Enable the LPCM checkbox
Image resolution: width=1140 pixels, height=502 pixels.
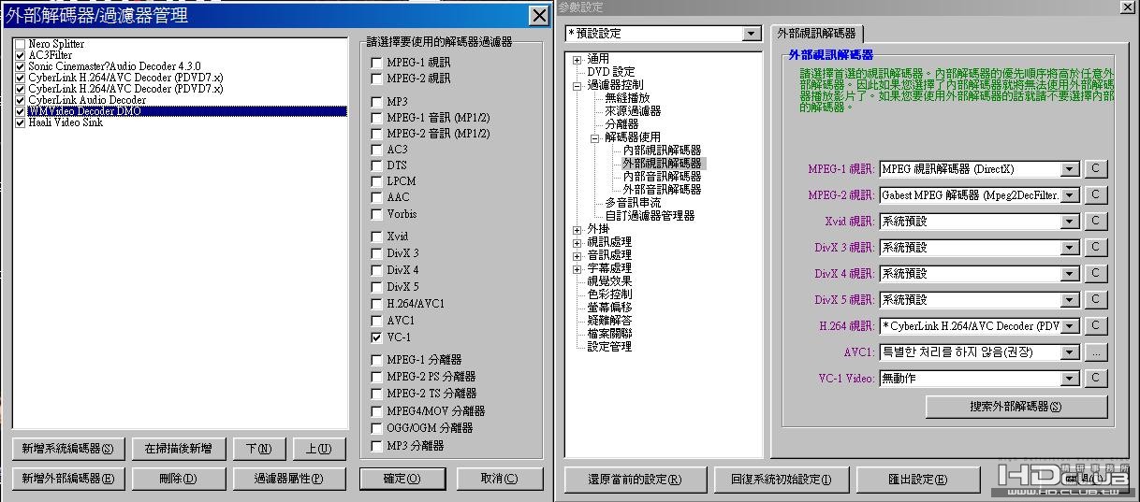pos(376,181)
